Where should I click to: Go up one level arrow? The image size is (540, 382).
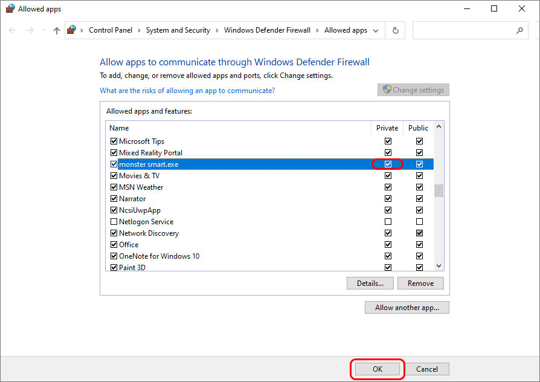point(57,31)
